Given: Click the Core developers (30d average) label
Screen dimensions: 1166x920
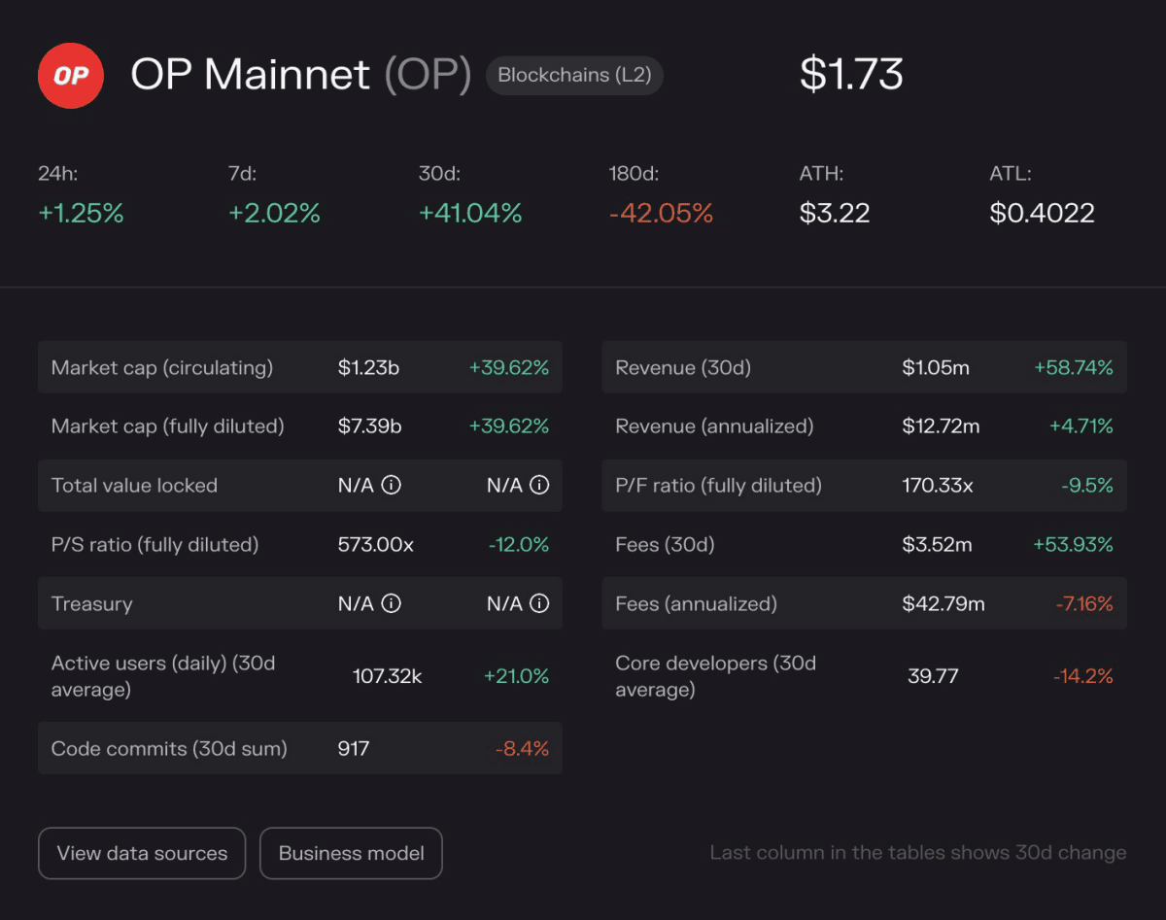Looking at the screenshot, I should tap(715, 676).
